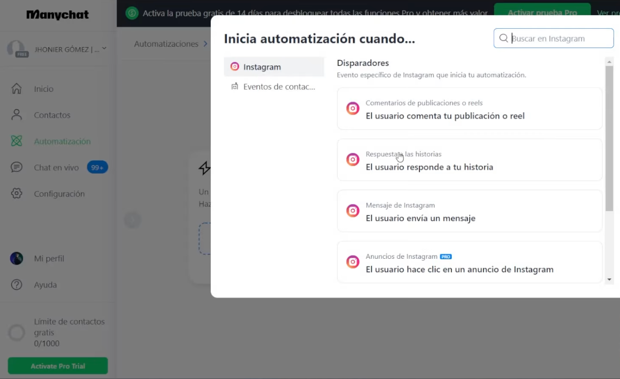Screen dimensions: 620x379
Task: Select Eventos de contacto category
Action: (x=274, y=86)
